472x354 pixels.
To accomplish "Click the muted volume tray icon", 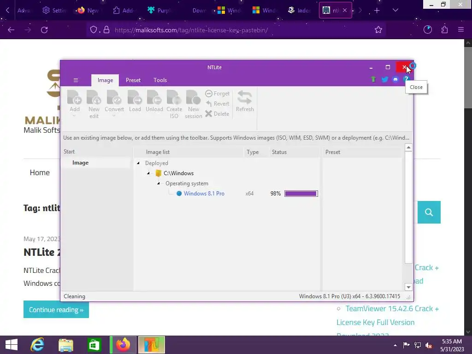I will tap(428, 345).
